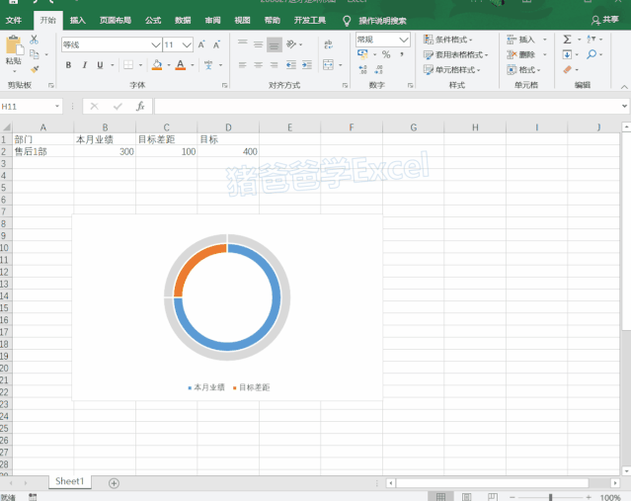Image resolution: width=631 pixels, height=501 pixels.
Task: Click the Merge and Center icon
Action: [x=329, y=65]
